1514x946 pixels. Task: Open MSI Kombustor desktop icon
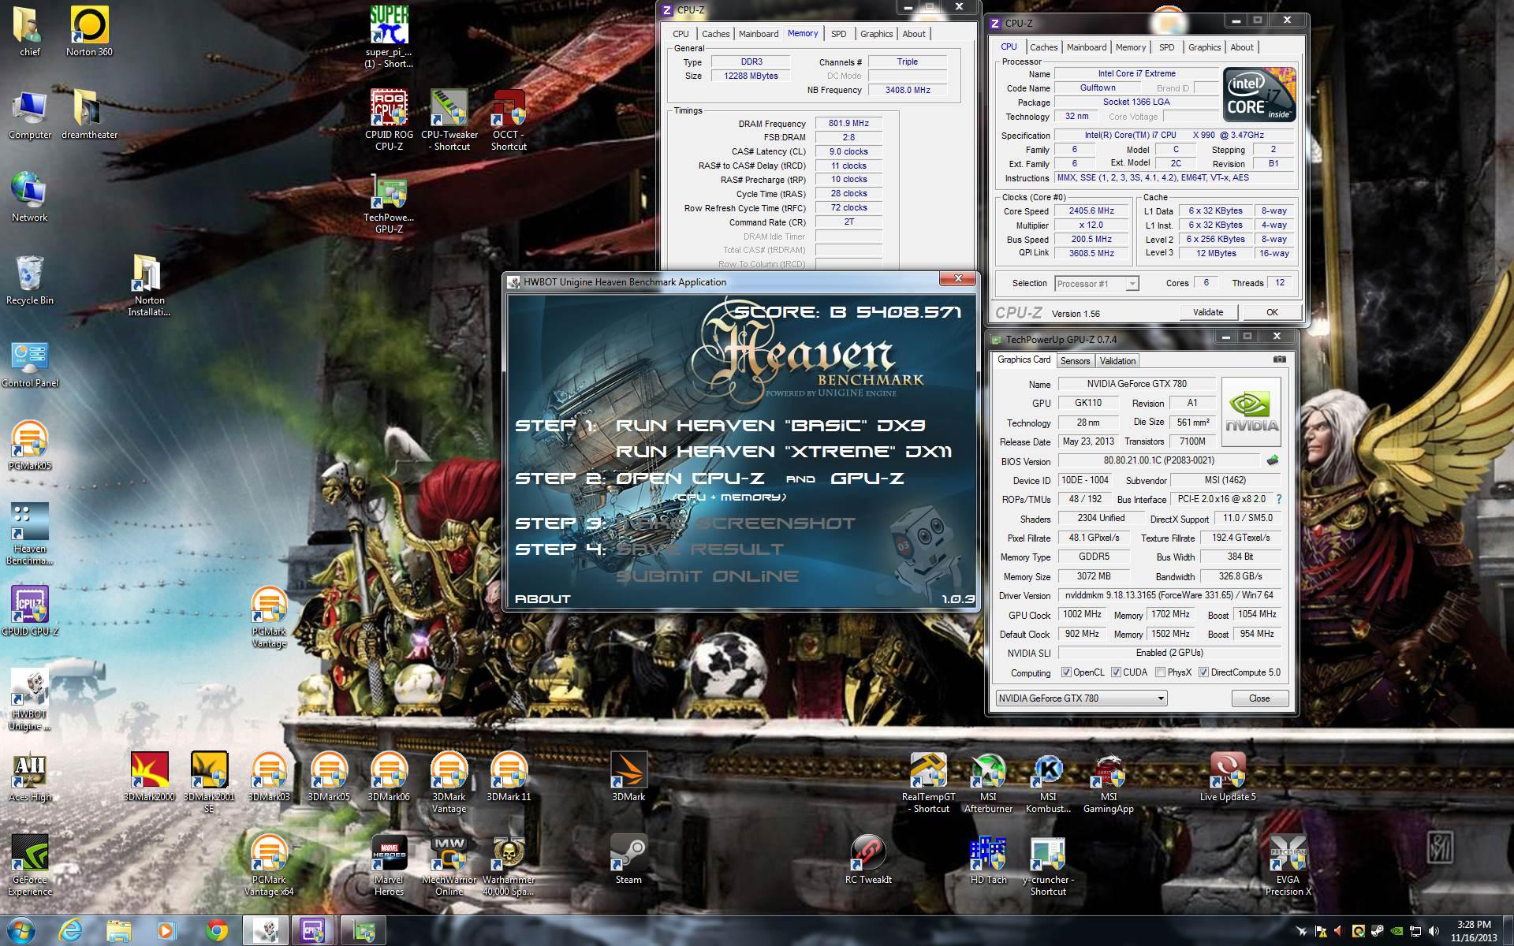[x=1048, y=782]
